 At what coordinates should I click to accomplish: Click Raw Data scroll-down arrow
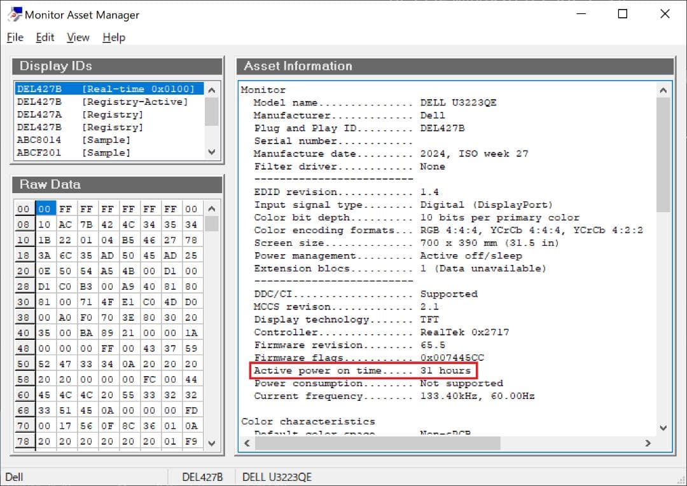212,443
